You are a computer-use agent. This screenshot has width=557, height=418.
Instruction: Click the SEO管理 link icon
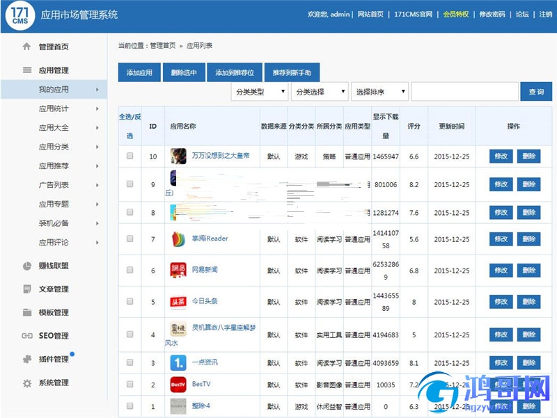27,336
